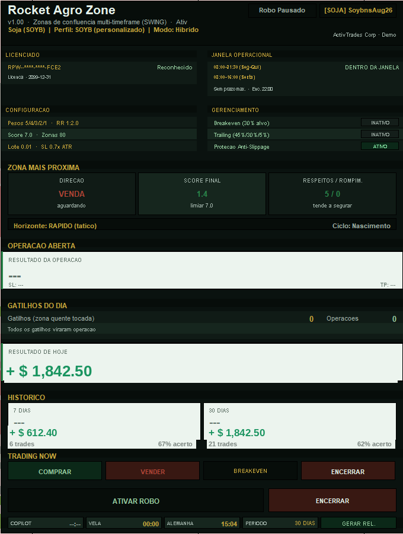Viewport: 403px width, 534px height.
Task: Select the COPILOT status field
Action: coord(46,523)
